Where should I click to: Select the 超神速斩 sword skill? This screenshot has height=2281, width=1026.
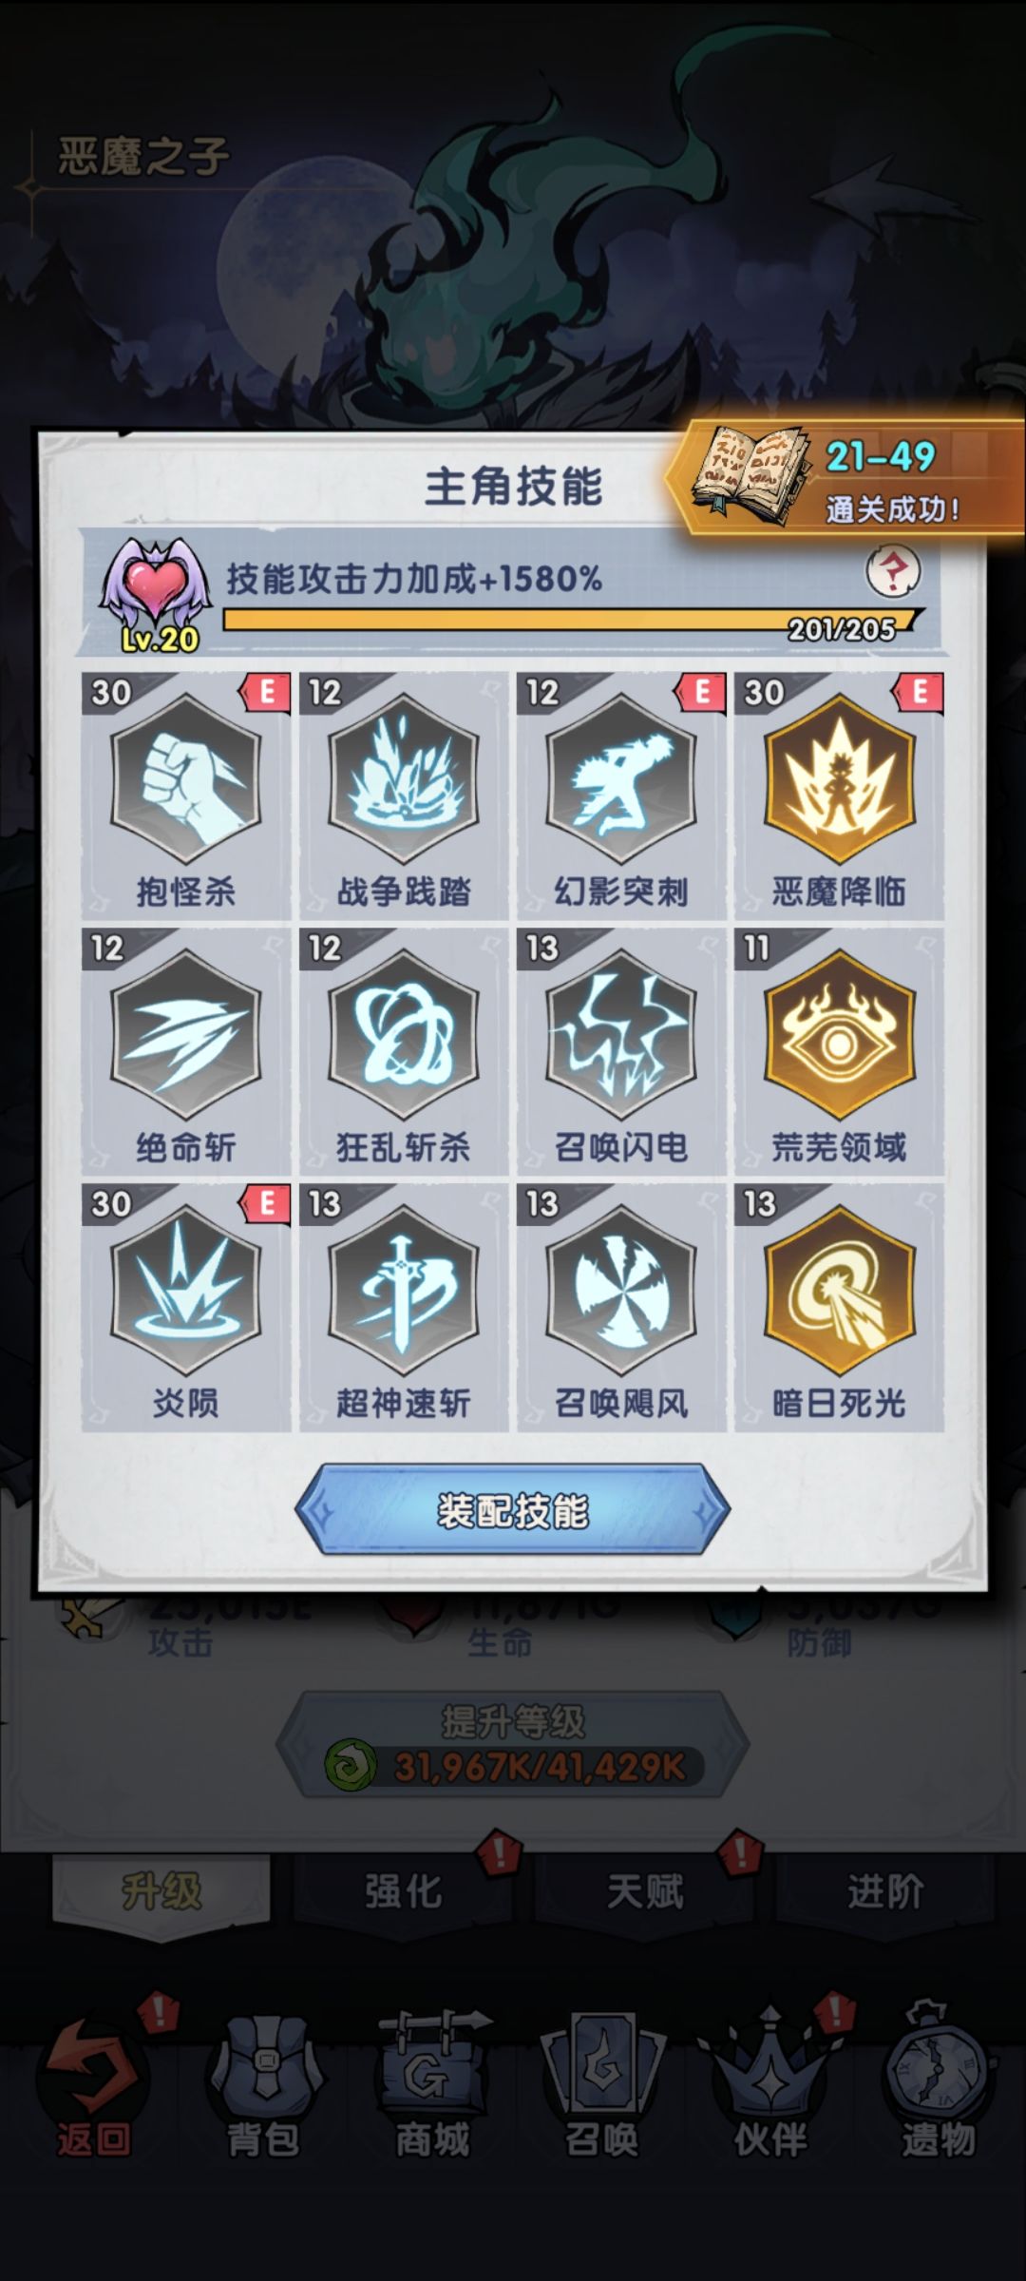[x=403, y=1291]
